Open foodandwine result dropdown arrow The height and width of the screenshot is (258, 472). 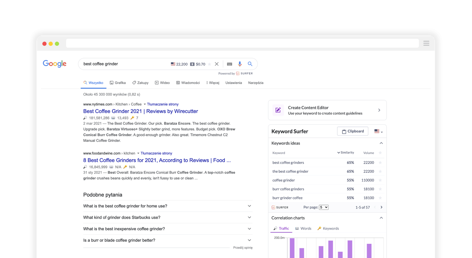[138, 153]
